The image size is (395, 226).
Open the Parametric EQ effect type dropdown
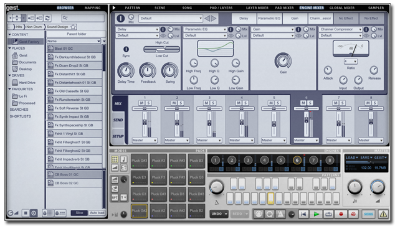pos(205,29)
